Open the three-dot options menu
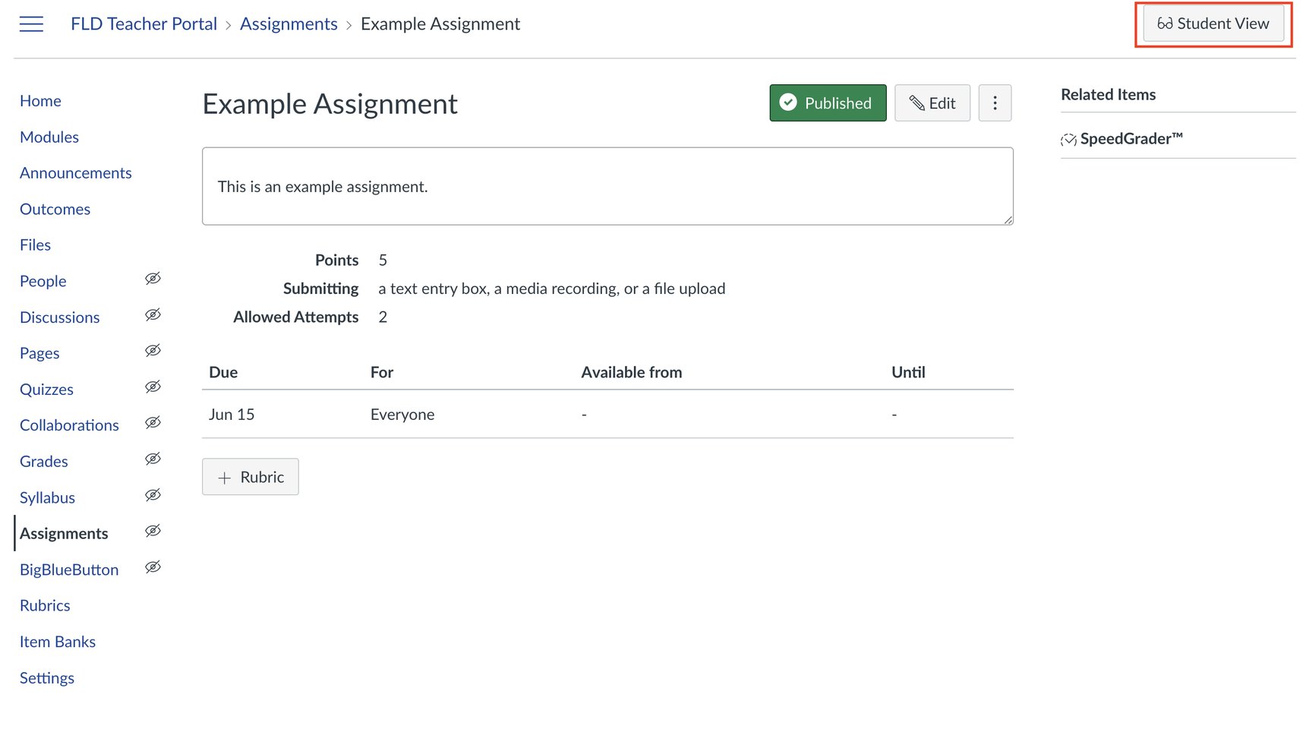Viewport: 1306px width, 729px height. pyautogui.click(x=995, y=103)
